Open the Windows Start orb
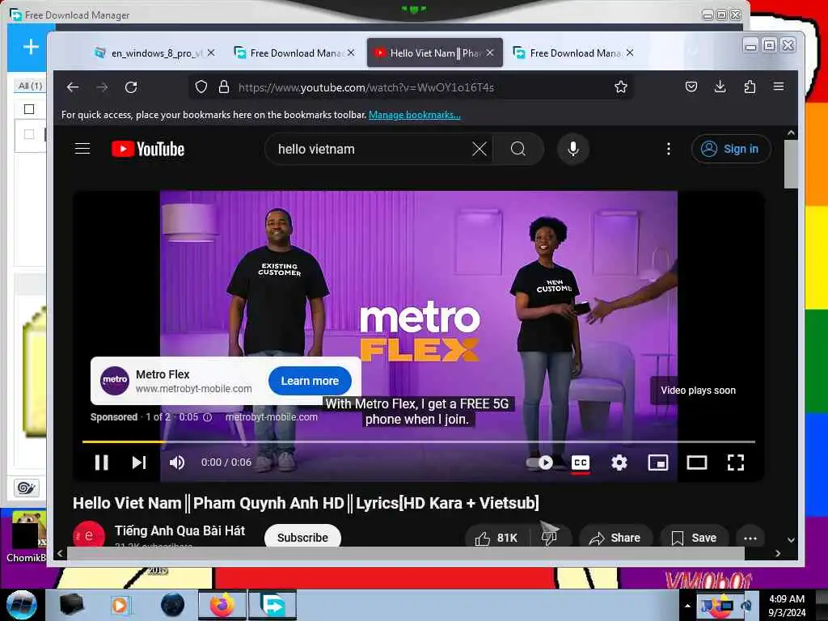Image resolution: width=828 pixels, height=621 pixels. pos(22,605)
